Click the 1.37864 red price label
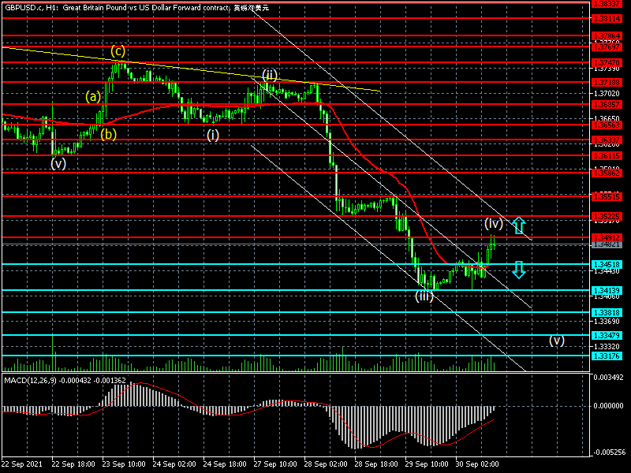 [x=607, y=35]
